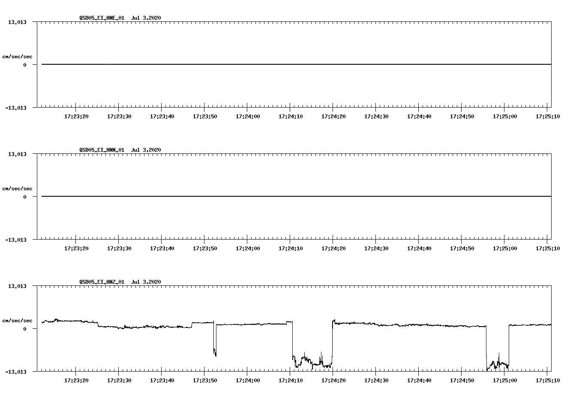
Task: Click 17:24:10 label under HNZ plot
Action: (291, 381)
